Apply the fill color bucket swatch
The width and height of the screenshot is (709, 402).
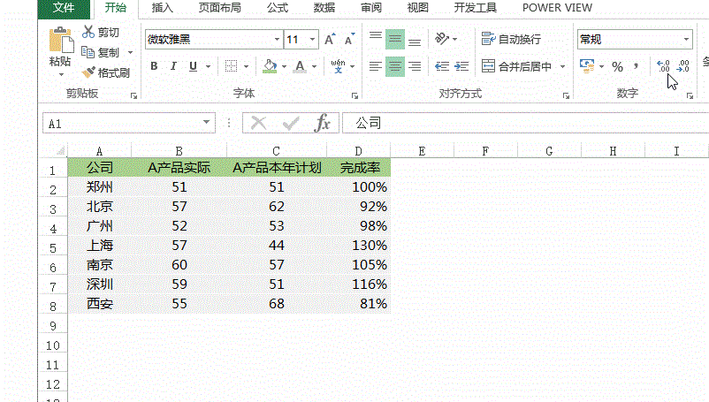[271, 66]
